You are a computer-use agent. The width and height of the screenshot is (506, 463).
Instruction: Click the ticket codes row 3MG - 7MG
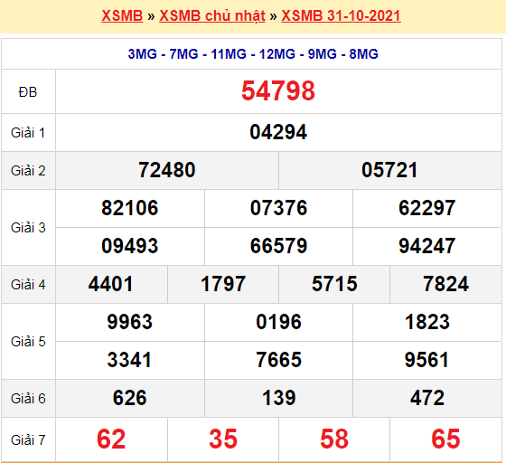click(x=253, y=54)
